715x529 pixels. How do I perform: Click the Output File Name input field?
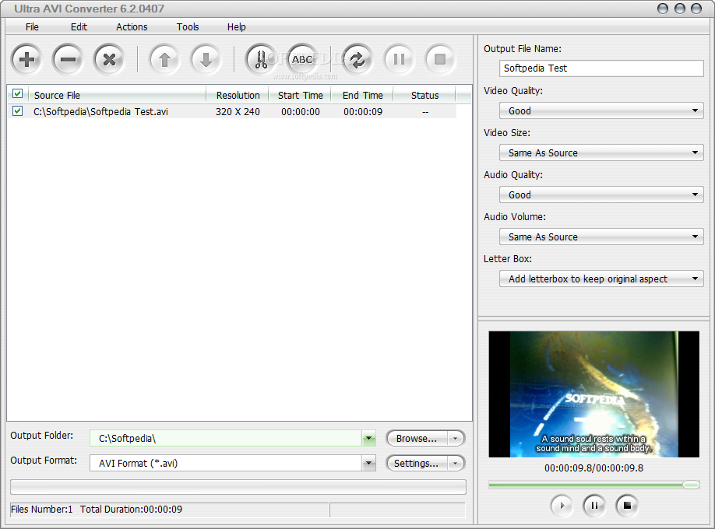pyautogui.click(x=601, y=68)
